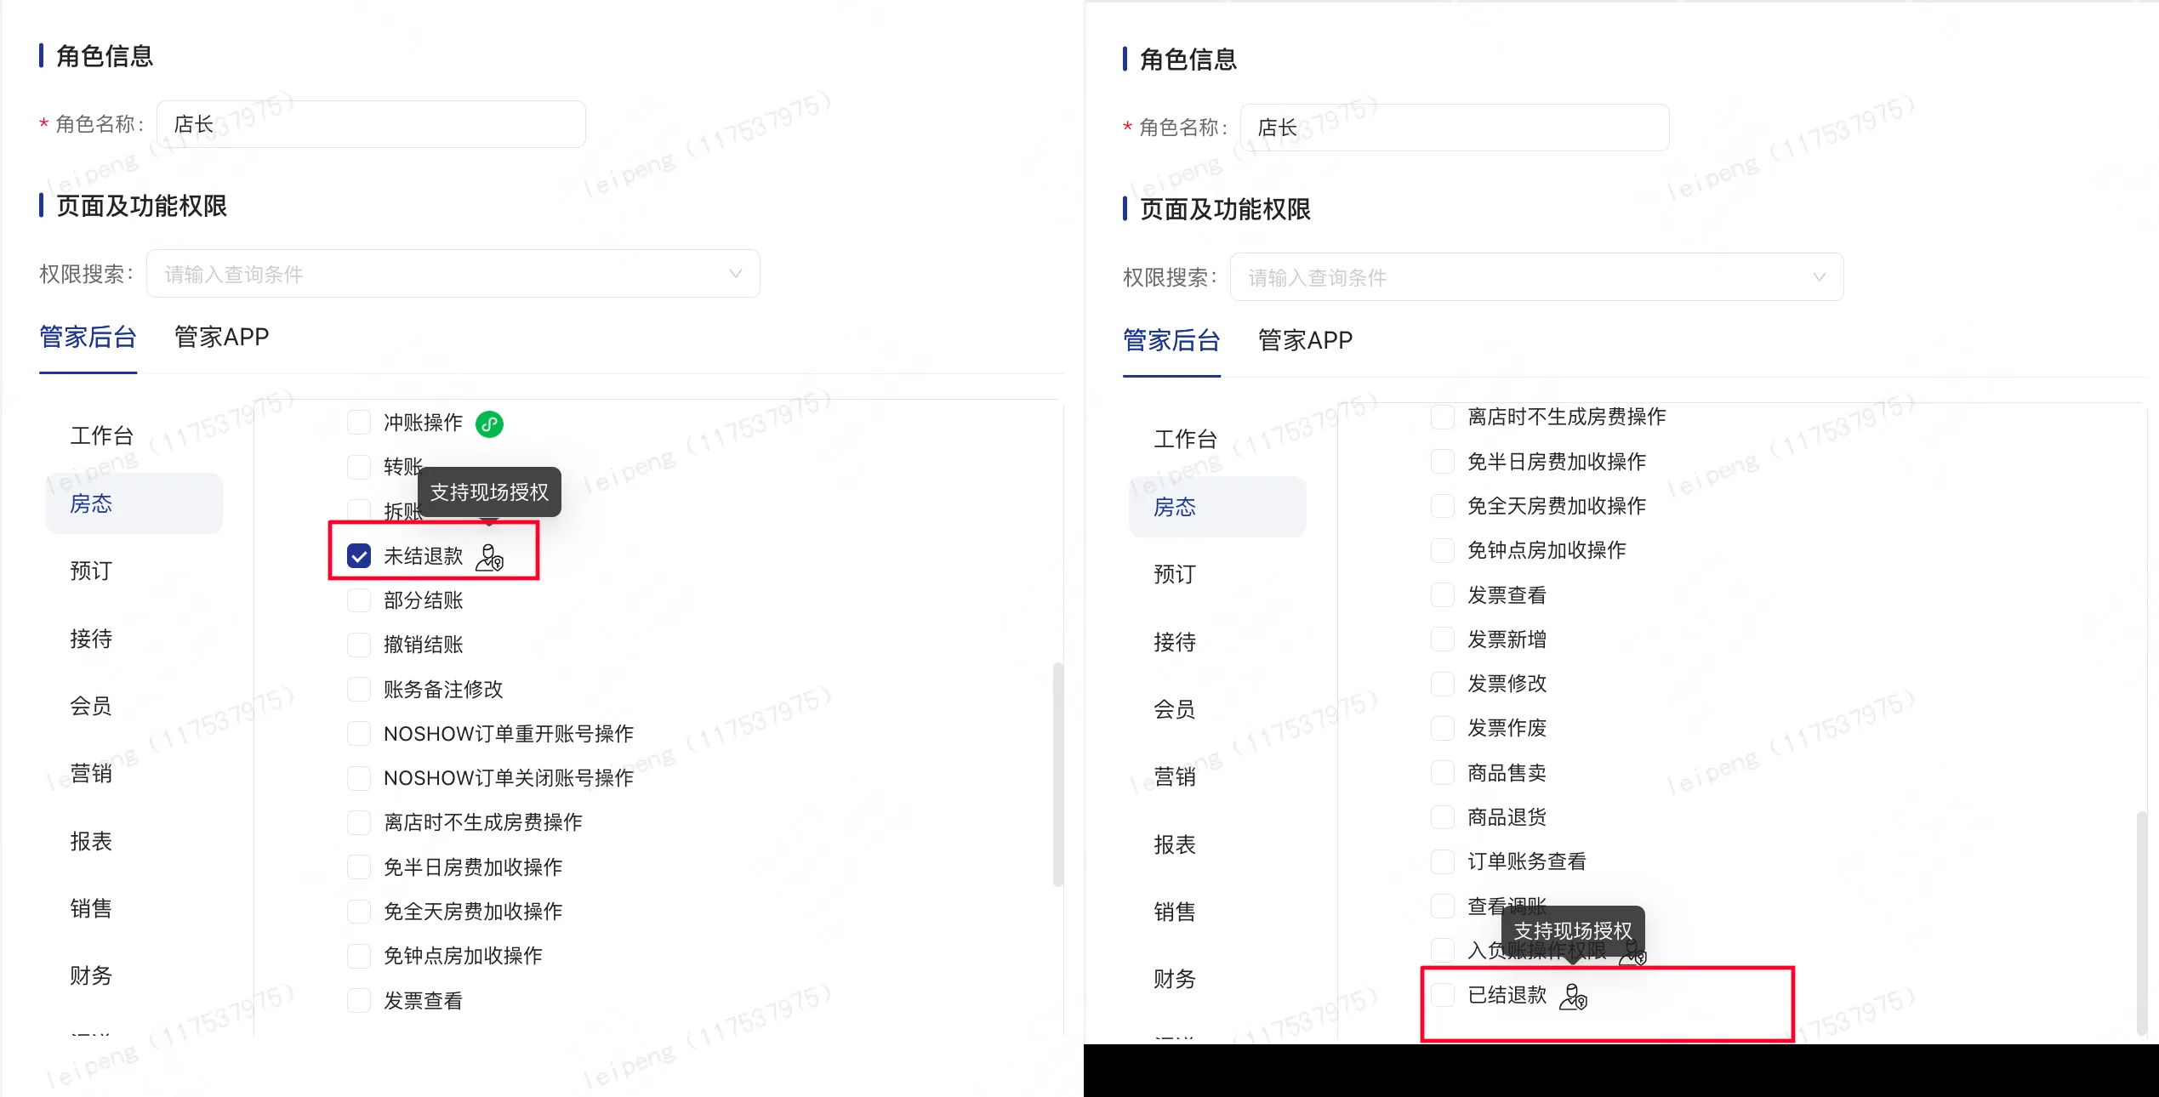Tick the 商品退货 checkbox
The height and width of the screenshot is (1097, 2159).
1443,817
